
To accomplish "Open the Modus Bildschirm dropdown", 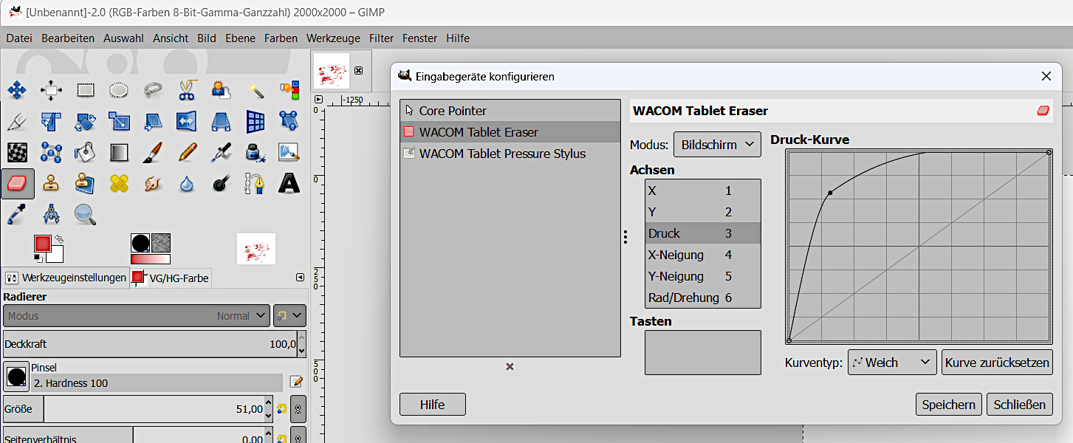I will 716,145.
